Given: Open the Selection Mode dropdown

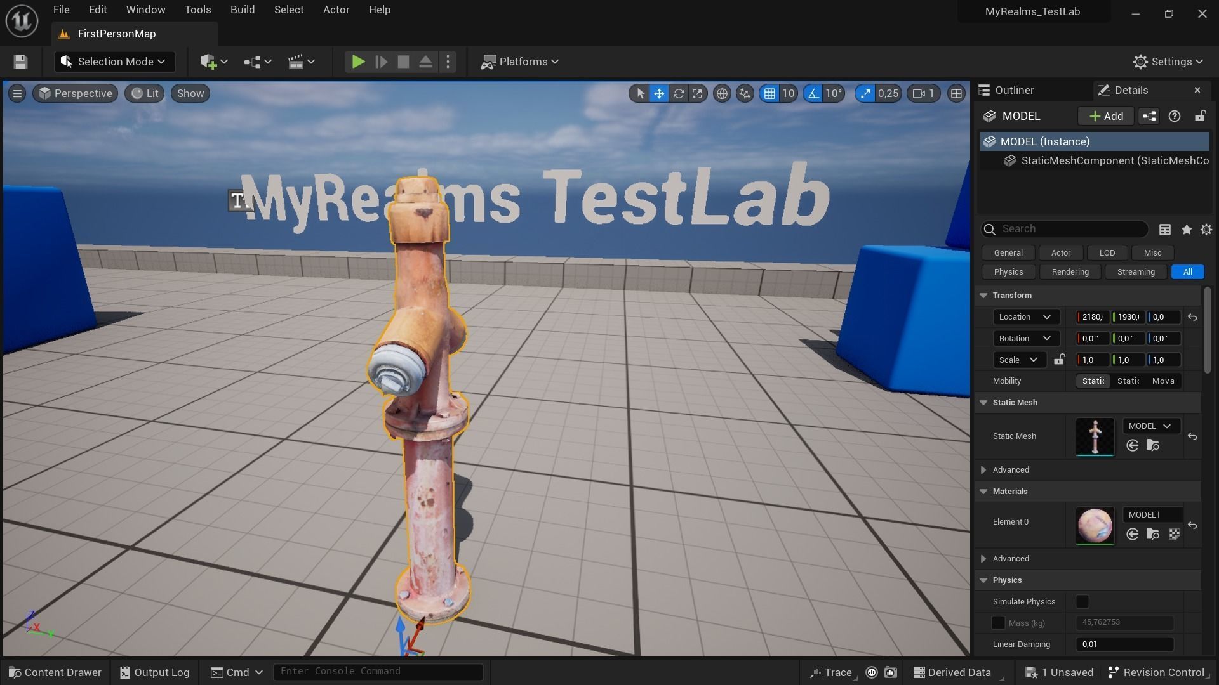Looking at the screenshot, I should pos(114,62).
